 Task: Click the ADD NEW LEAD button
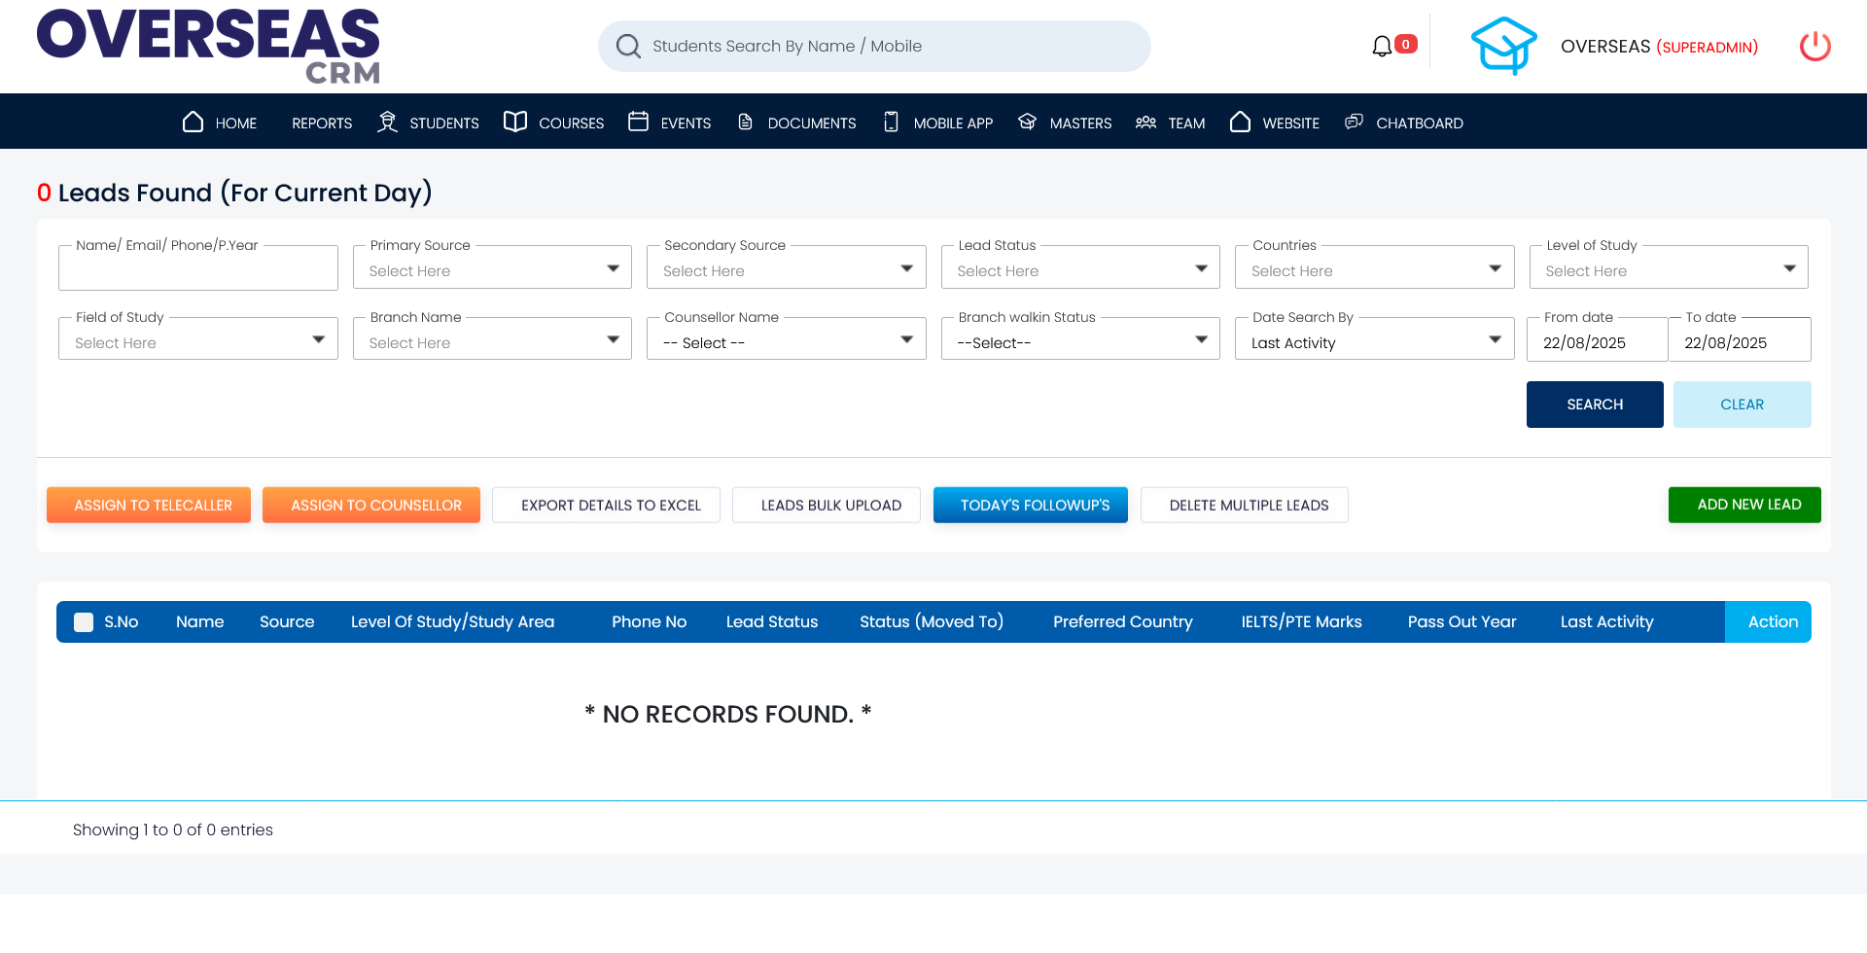tap(1744, 505)
